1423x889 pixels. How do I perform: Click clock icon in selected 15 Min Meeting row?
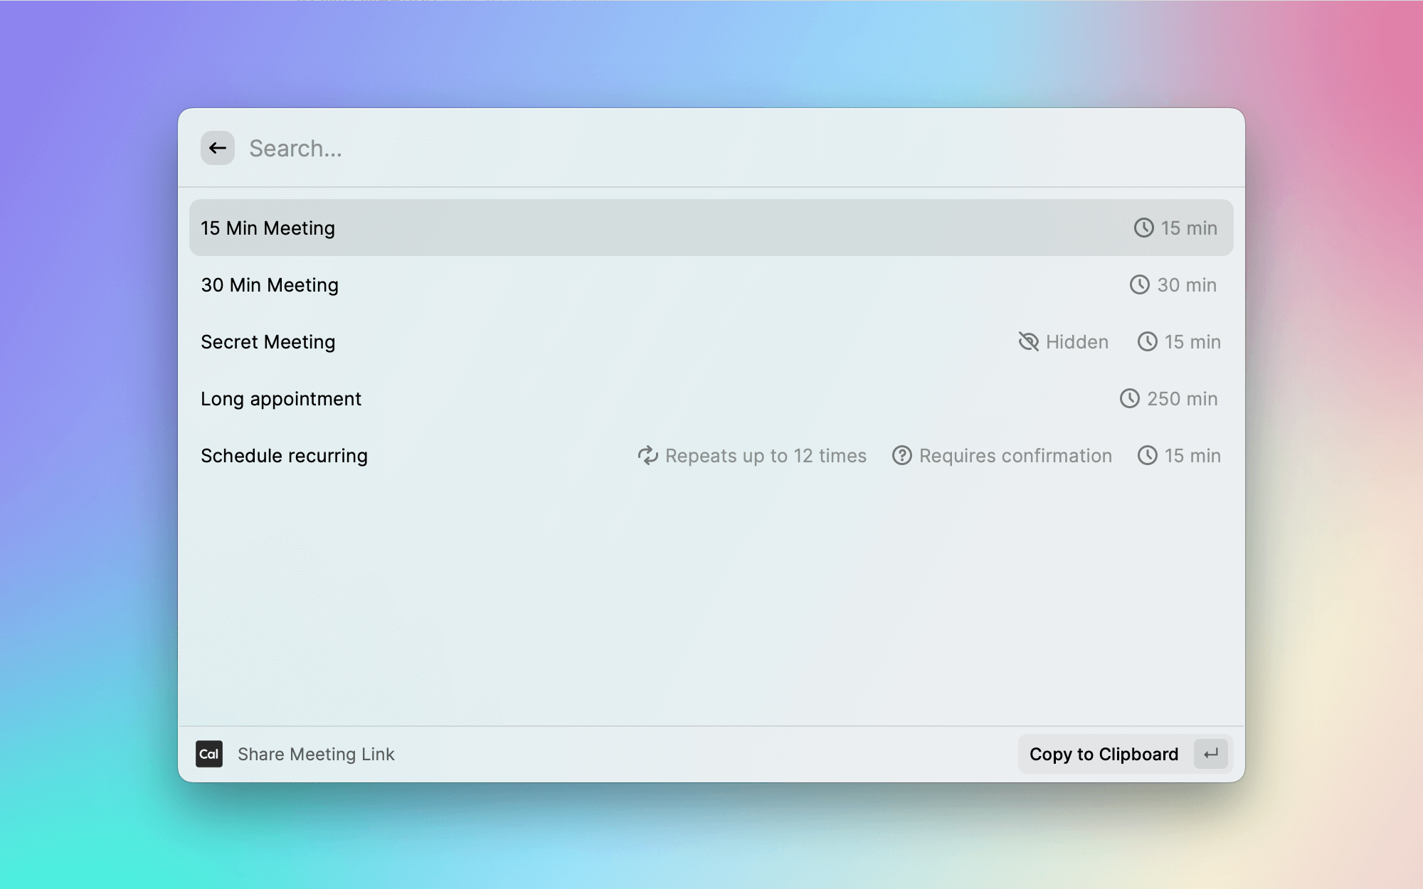pyautogui.click(x=1143, y=228)
